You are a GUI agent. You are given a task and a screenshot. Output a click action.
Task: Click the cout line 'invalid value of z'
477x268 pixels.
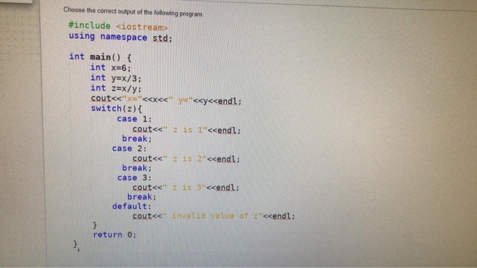(213, 216)
